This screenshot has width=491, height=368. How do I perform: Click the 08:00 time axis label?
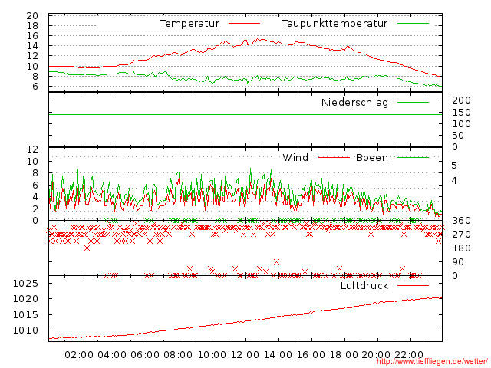pyautogui.click(x=178, y=355)
